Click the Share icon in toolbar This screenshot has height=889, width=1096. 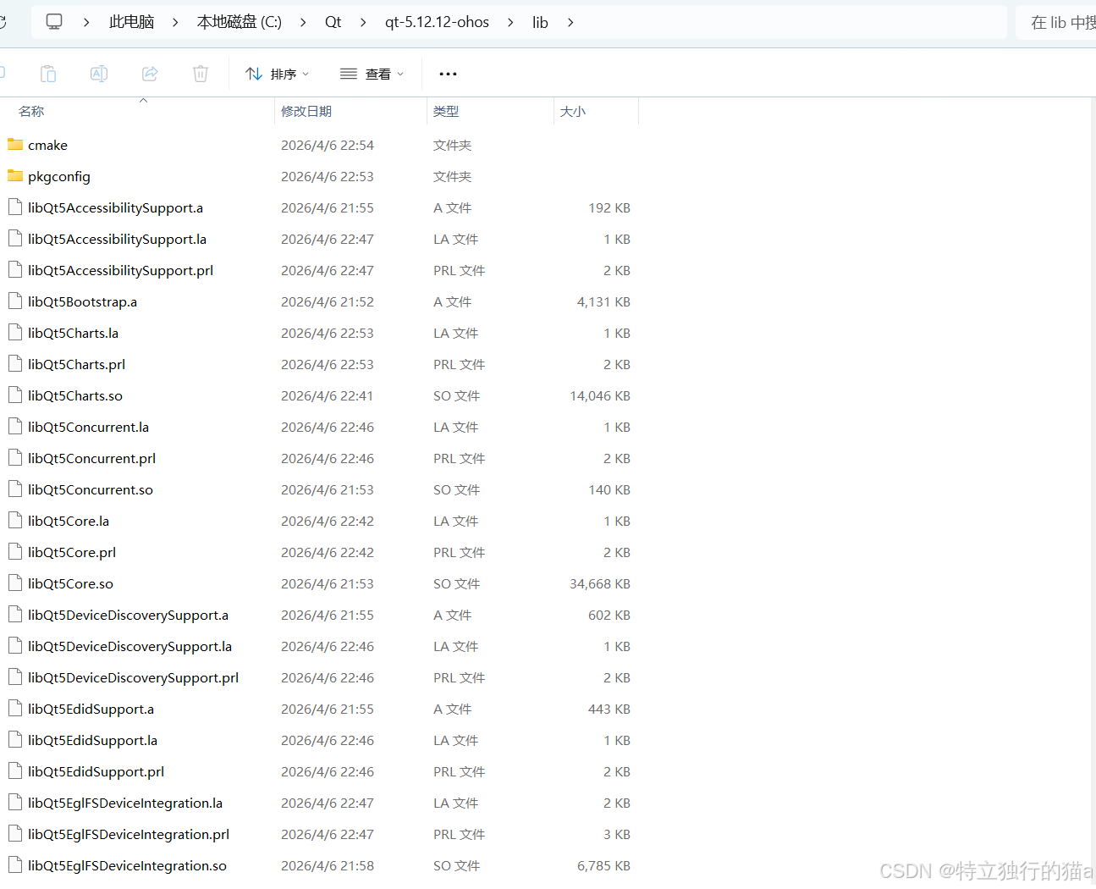pyautogui.click(x=150, y=74)
